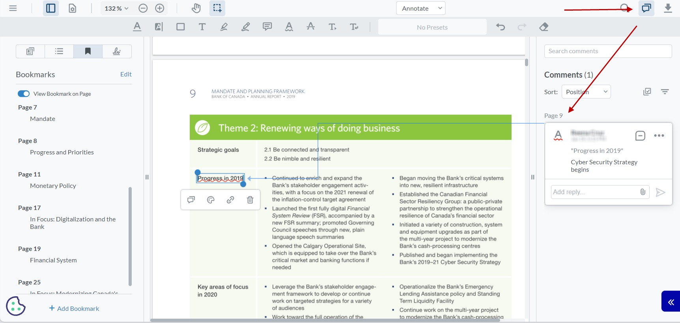Select the insert text tool
The image size is (680, 323).
point(333,27)
